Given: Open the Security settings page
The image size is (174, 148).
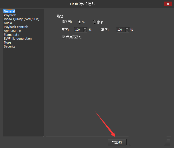Looking at the screenshot, I should 10,46.
